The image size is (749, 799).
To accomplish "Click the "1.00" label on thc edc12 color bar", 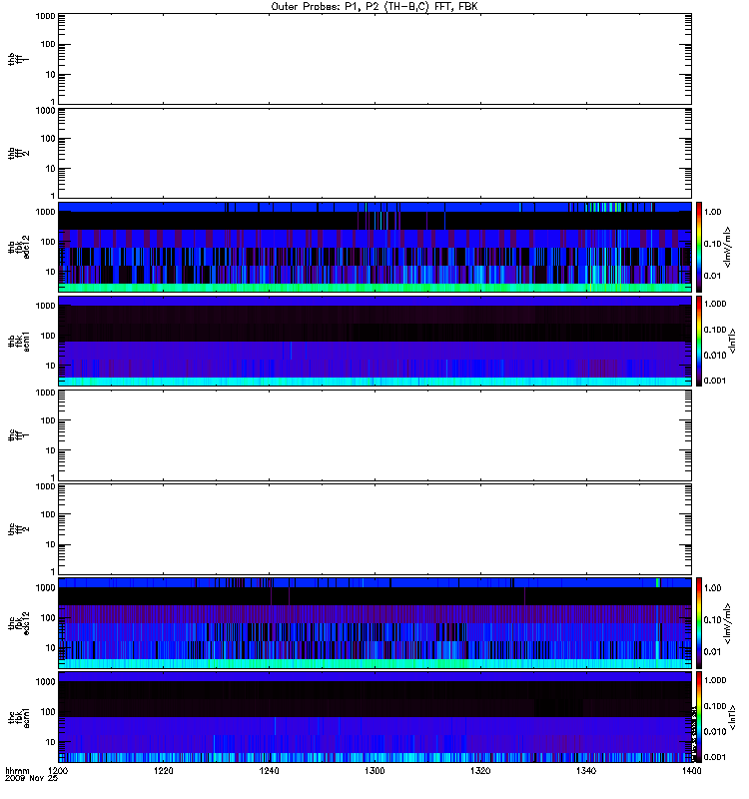I will [712, 588].
